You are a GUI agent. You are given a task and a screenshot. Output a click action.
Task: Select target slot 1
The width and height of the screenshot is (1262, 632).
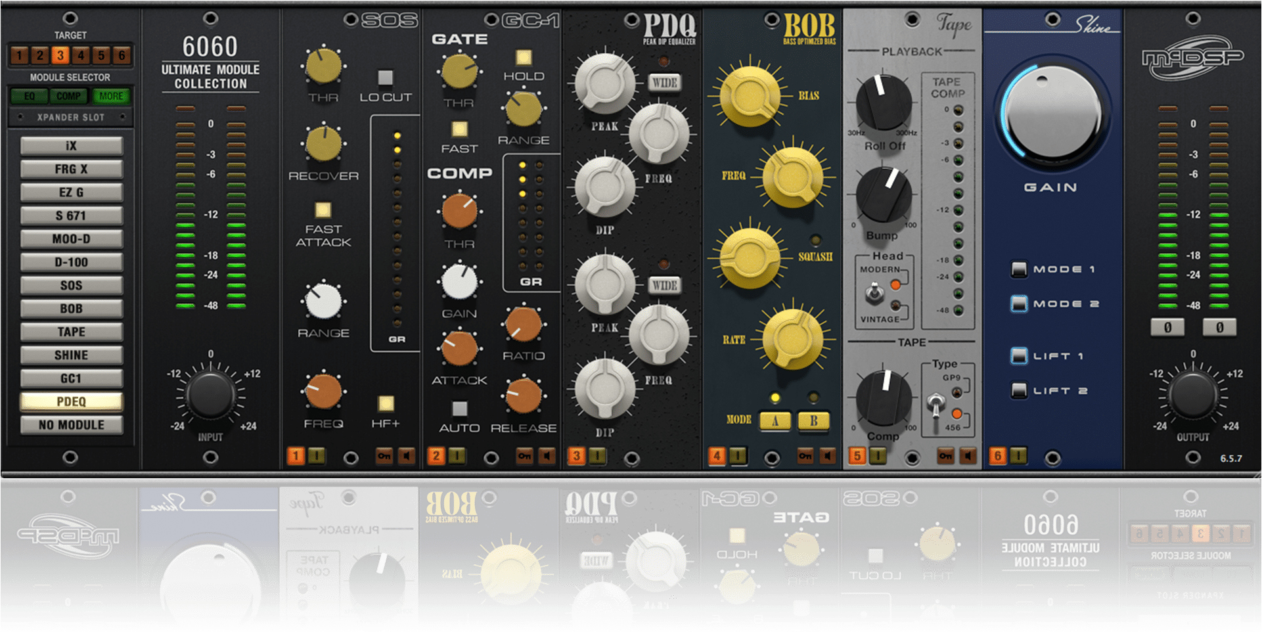click(20, 56)
